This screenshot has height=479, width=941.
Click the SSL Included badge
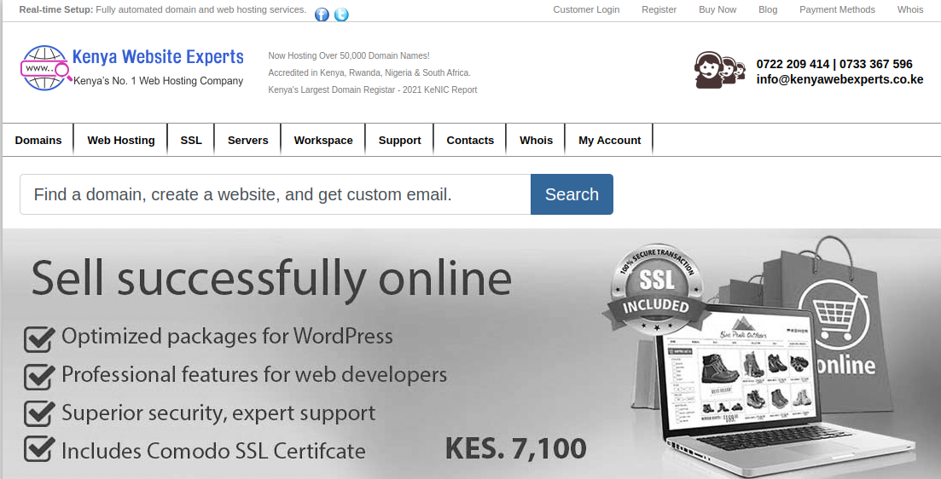click(x=655, y=290)
